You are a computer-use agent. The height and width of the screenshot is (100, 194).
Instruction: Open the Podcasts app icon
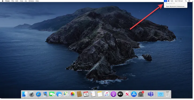(x=113, y=94)
